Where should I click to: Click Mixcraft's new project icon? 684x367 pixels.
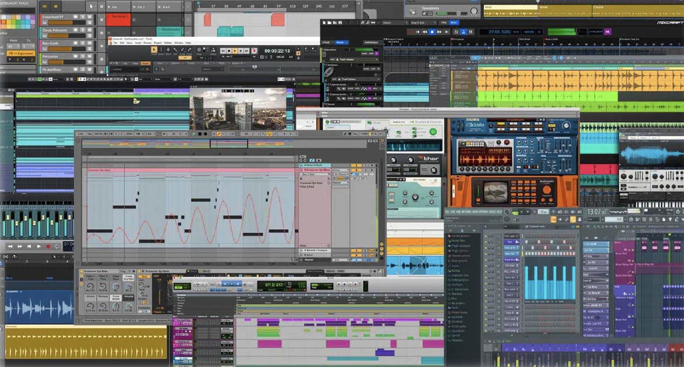click(x=324, y=23)
